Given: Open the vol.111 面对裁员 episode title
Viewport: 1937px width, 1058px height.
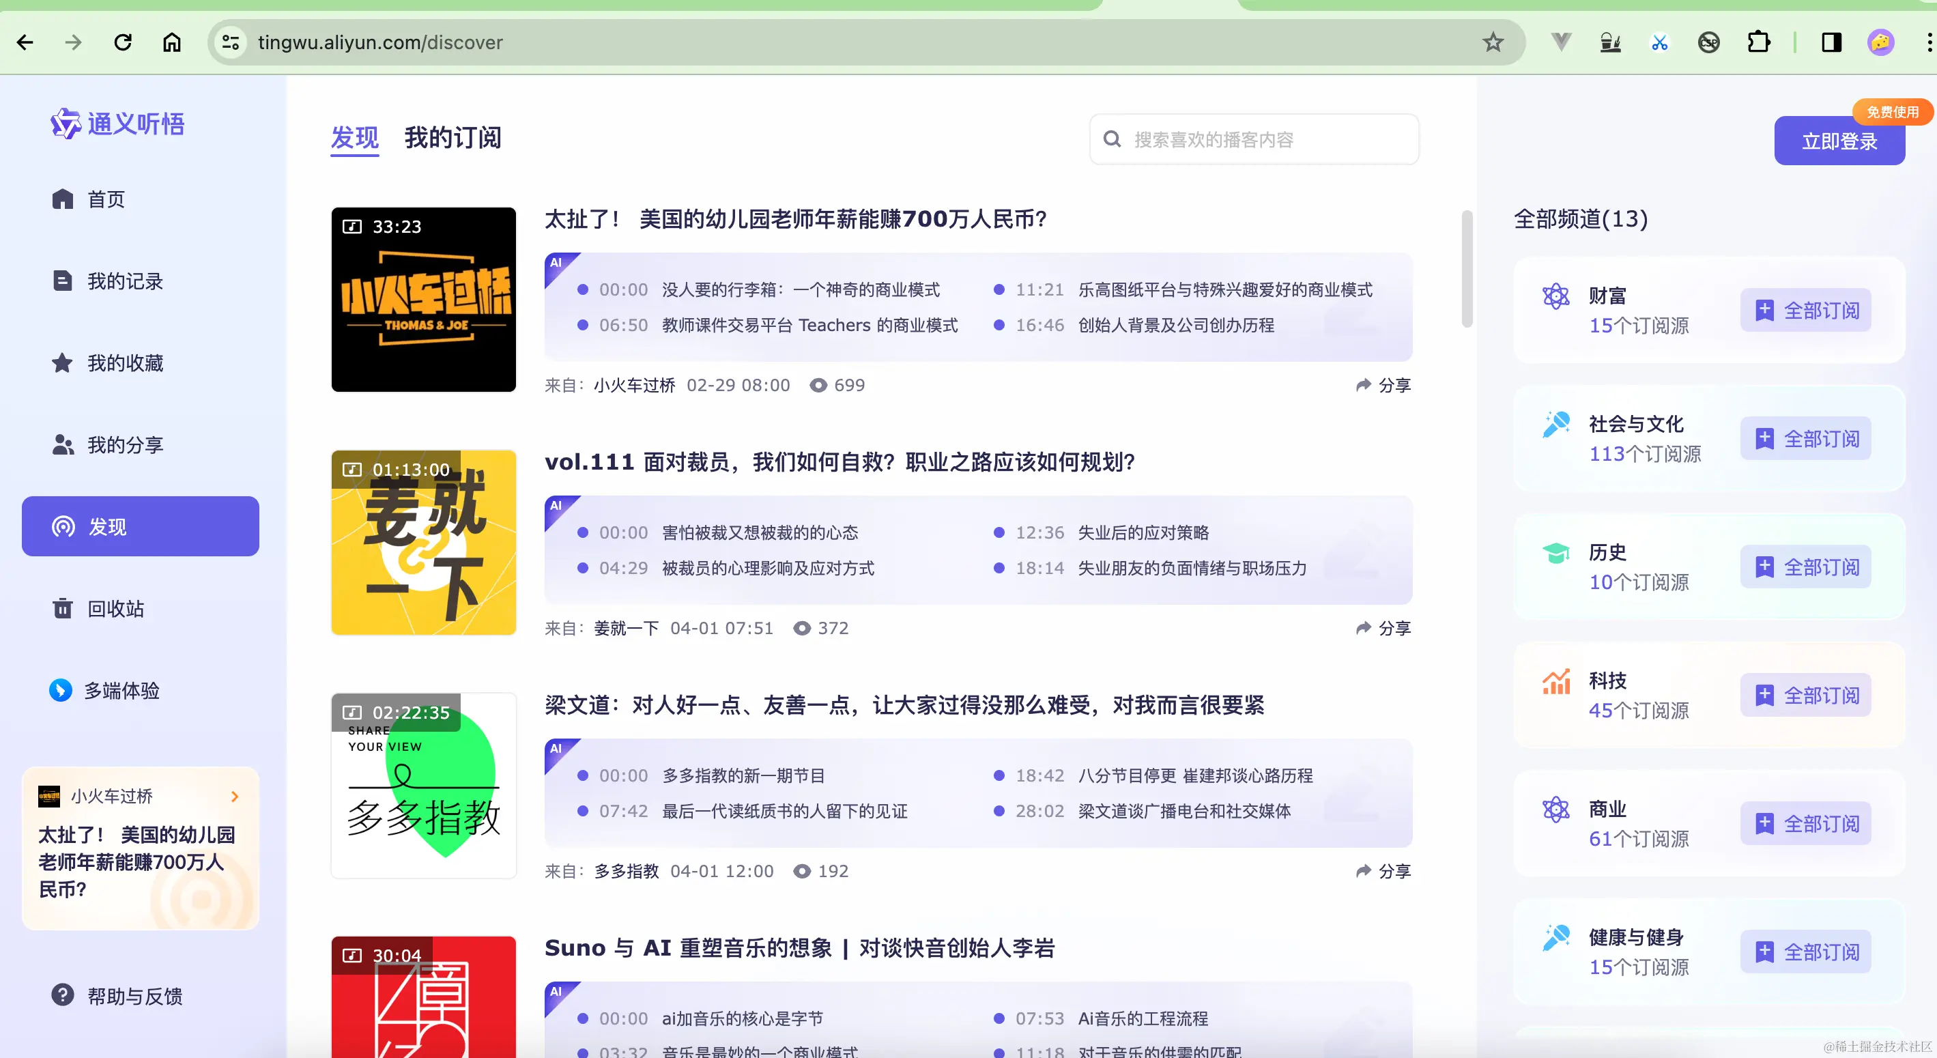Looking at the screenshot, I should click(840, 461).
